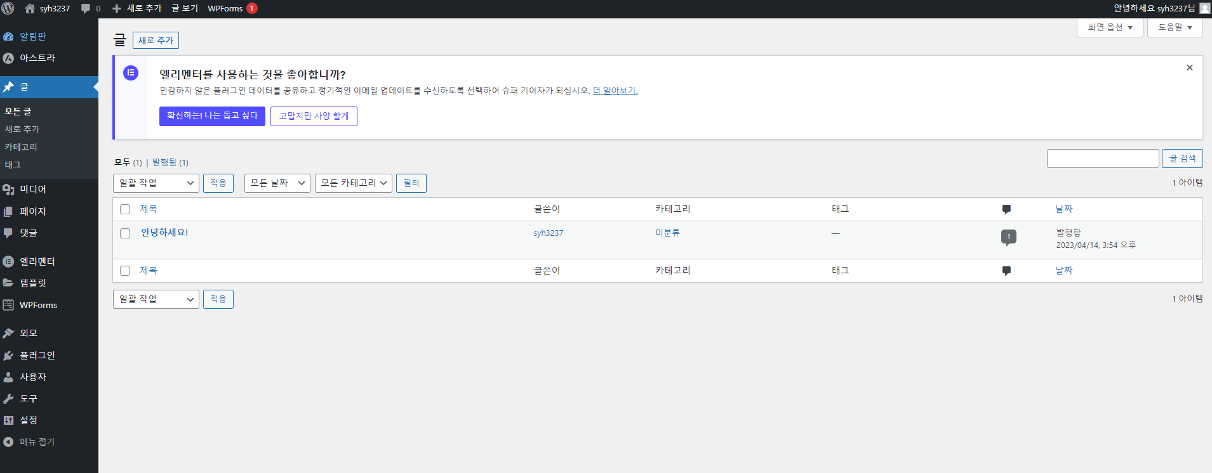Screen dimensions: 1212x473
Task: Sort by 제목 header column
Action: (x=148, y=209)
